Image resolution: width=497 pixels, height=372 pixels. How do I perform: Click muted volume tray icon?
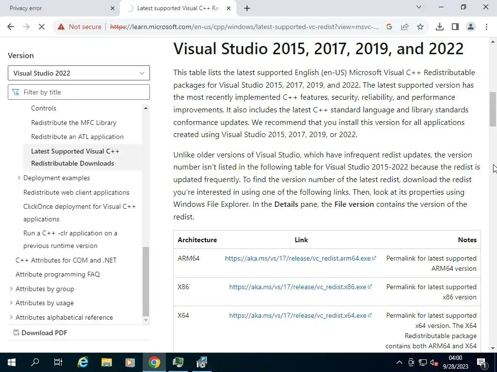coord(434,362)
